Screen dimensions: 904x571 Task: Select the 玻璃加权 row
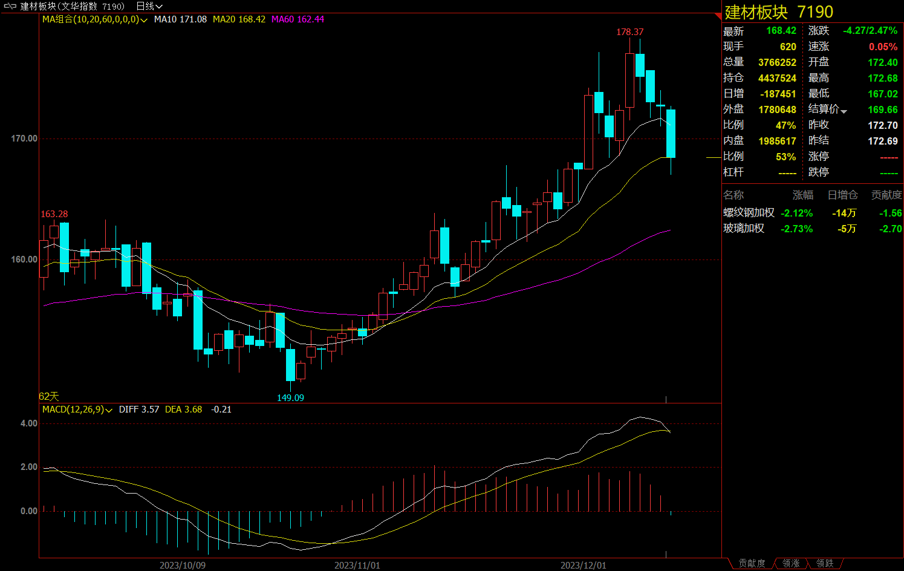tap(812, 229)
